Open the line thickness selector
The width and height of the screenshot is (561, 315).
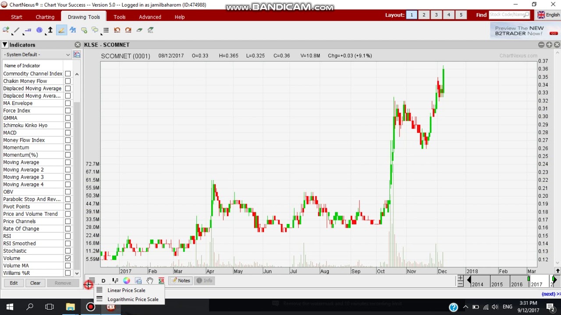point(106,30)
